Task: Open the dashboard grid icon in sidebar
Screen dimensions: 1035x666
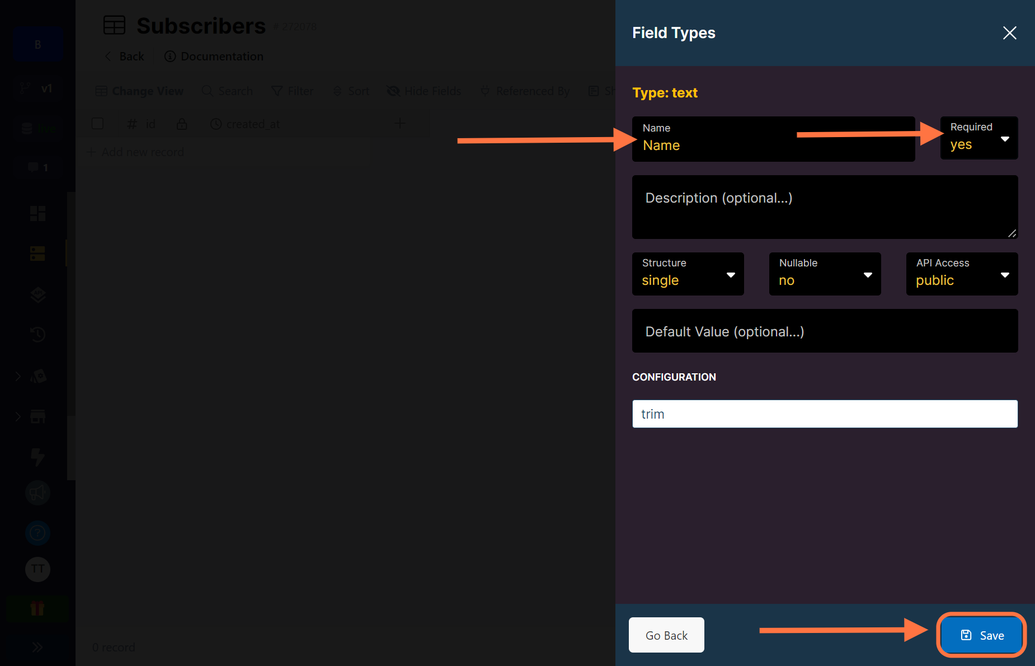Action: click(37, 213)
